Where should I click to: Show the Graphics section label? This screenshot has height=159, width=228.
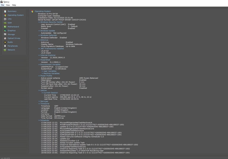pyautogui.click(x=12, y=30)
